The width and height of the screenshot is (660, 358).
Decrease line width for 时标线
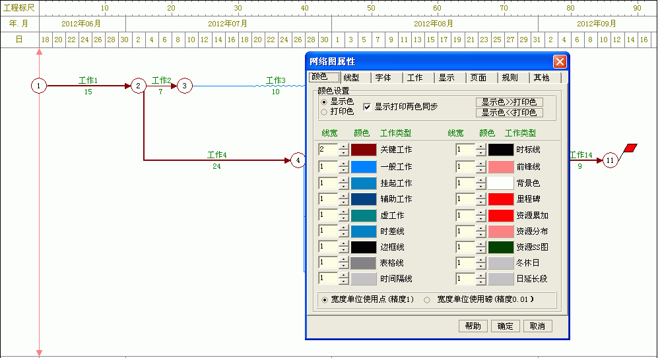481,153
